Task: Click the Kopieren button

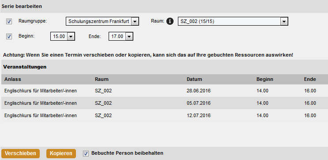Action: (61, 153)
